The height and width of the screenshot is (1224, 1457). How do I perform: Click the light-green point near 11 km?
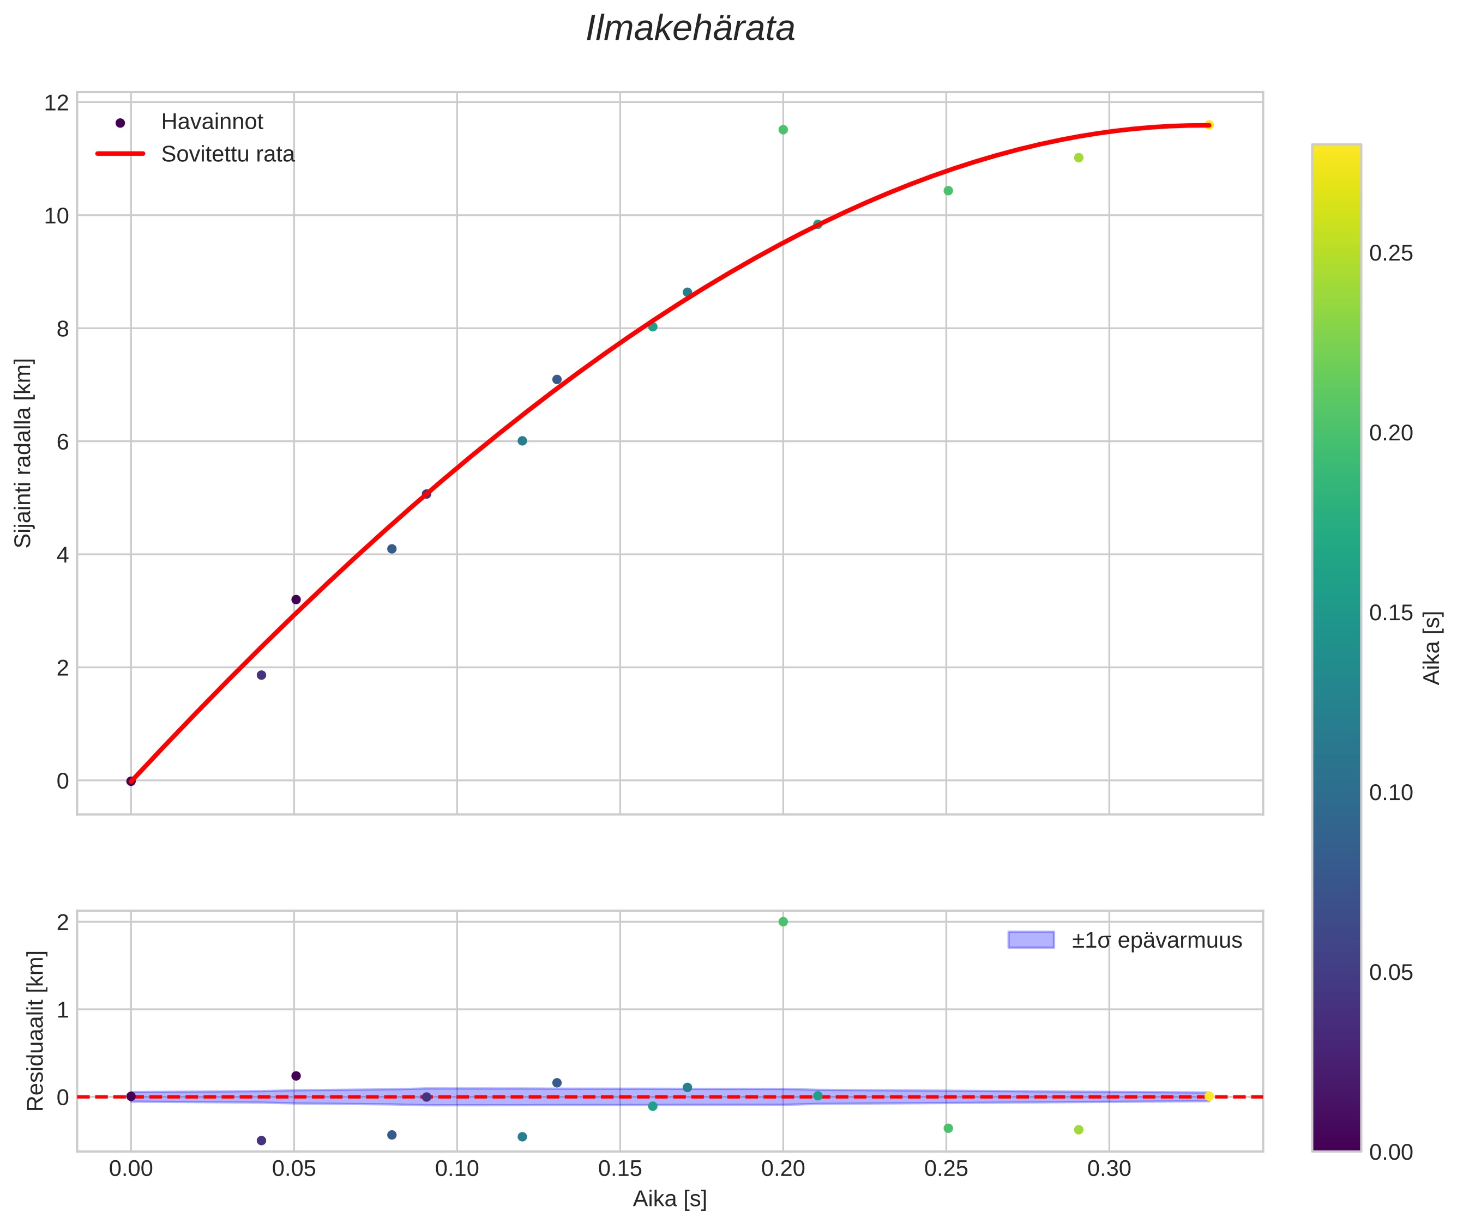(x=1078, y=157)
